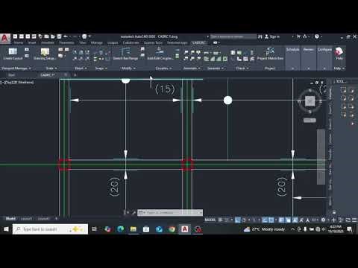The image size is (358, 268).
Task: Click the Windows Start button
Action: click(6, 229)
